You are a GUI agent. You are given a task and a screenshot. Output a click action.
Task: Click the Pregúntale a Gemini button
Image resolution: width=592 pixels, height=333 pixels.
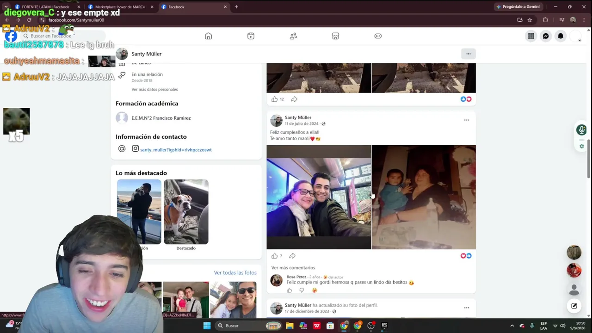click(518, 7)
